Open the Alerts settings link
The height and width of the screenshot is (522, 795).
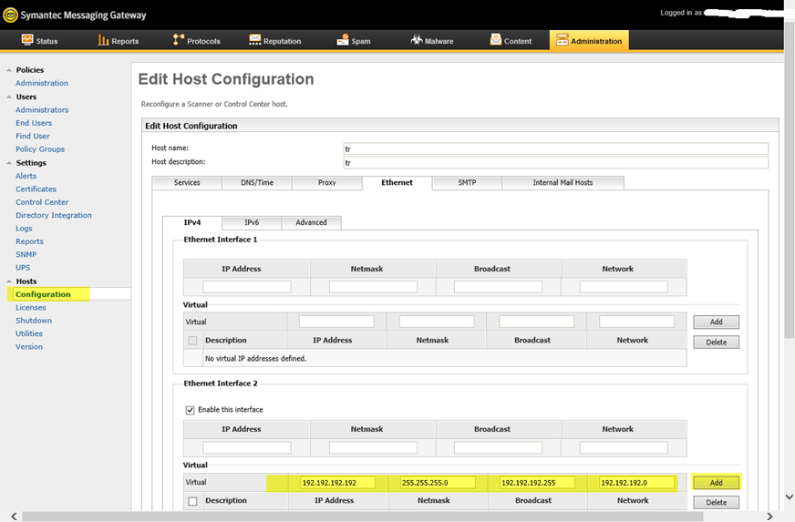tap(26, 176)
